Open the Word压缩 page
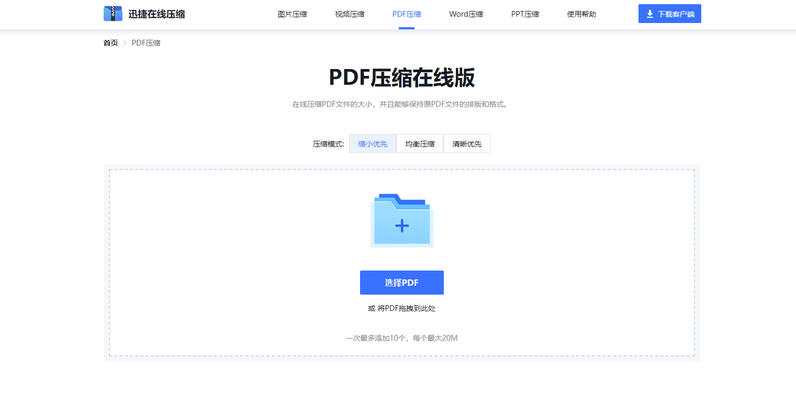Image resolution: width=796 pixels, height=393 pixels. click(465, 14)
